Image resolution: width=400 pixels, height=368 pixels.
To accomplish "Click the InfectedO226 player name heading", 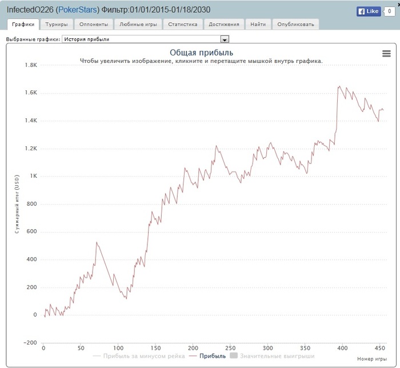I will [x=30, y=10].
